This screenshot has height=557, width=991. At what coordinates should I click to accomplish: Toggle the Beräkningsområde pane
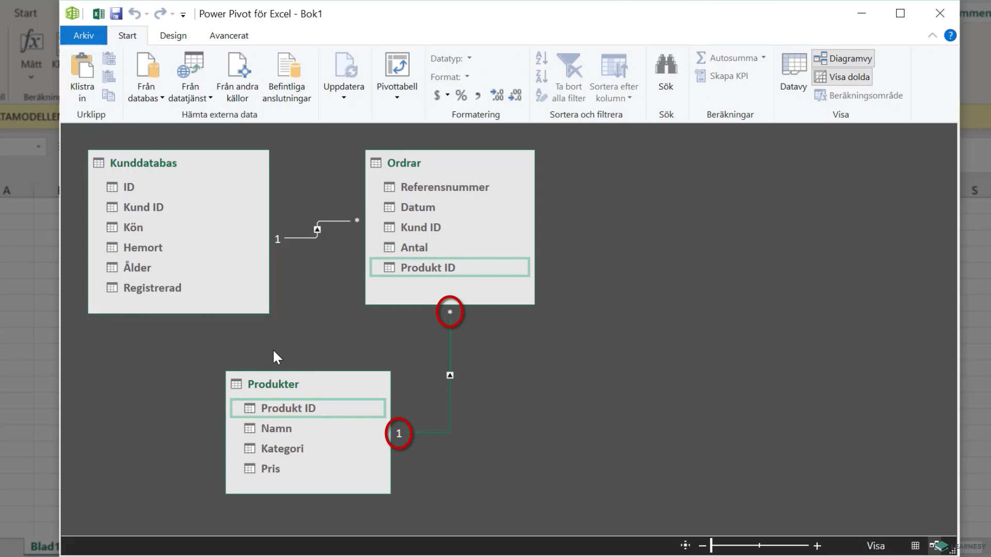coord(858,95)
